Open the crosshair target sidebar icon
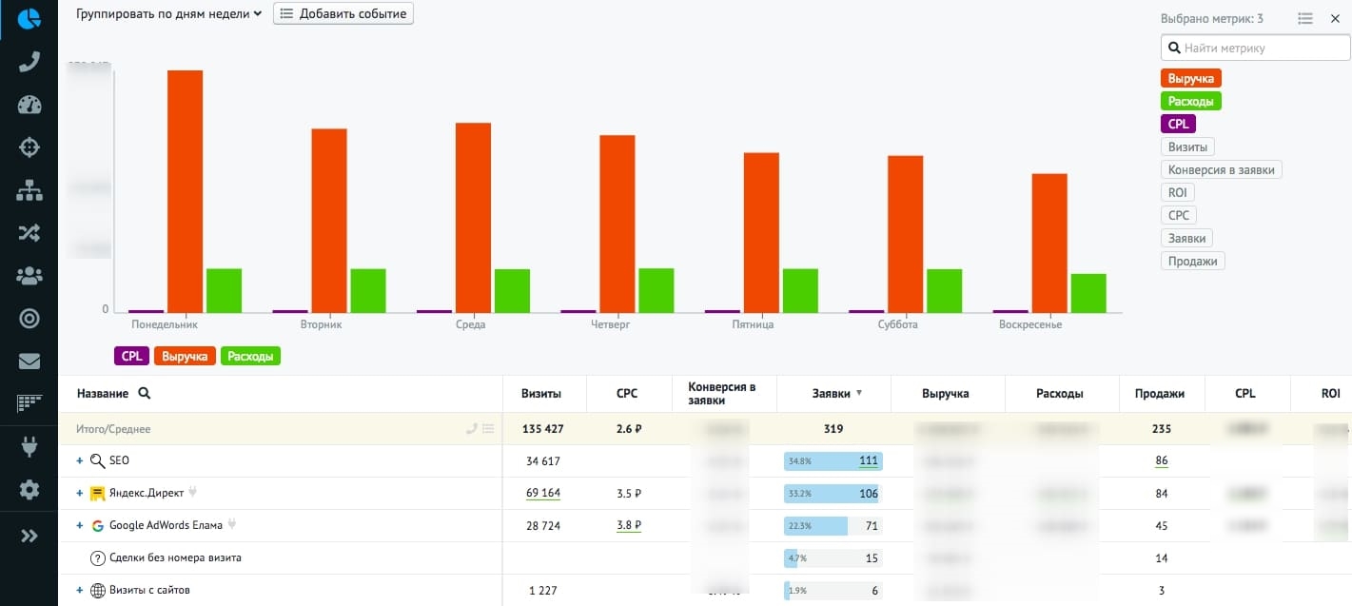This screenshot has width=1352, height=606. 29,147
